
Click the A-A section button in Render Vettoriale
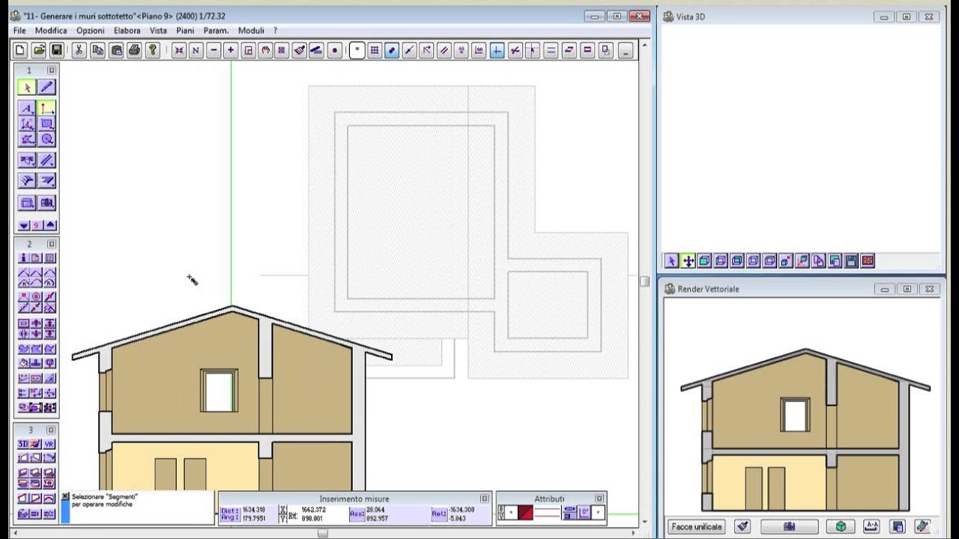(x=871, y=527)
